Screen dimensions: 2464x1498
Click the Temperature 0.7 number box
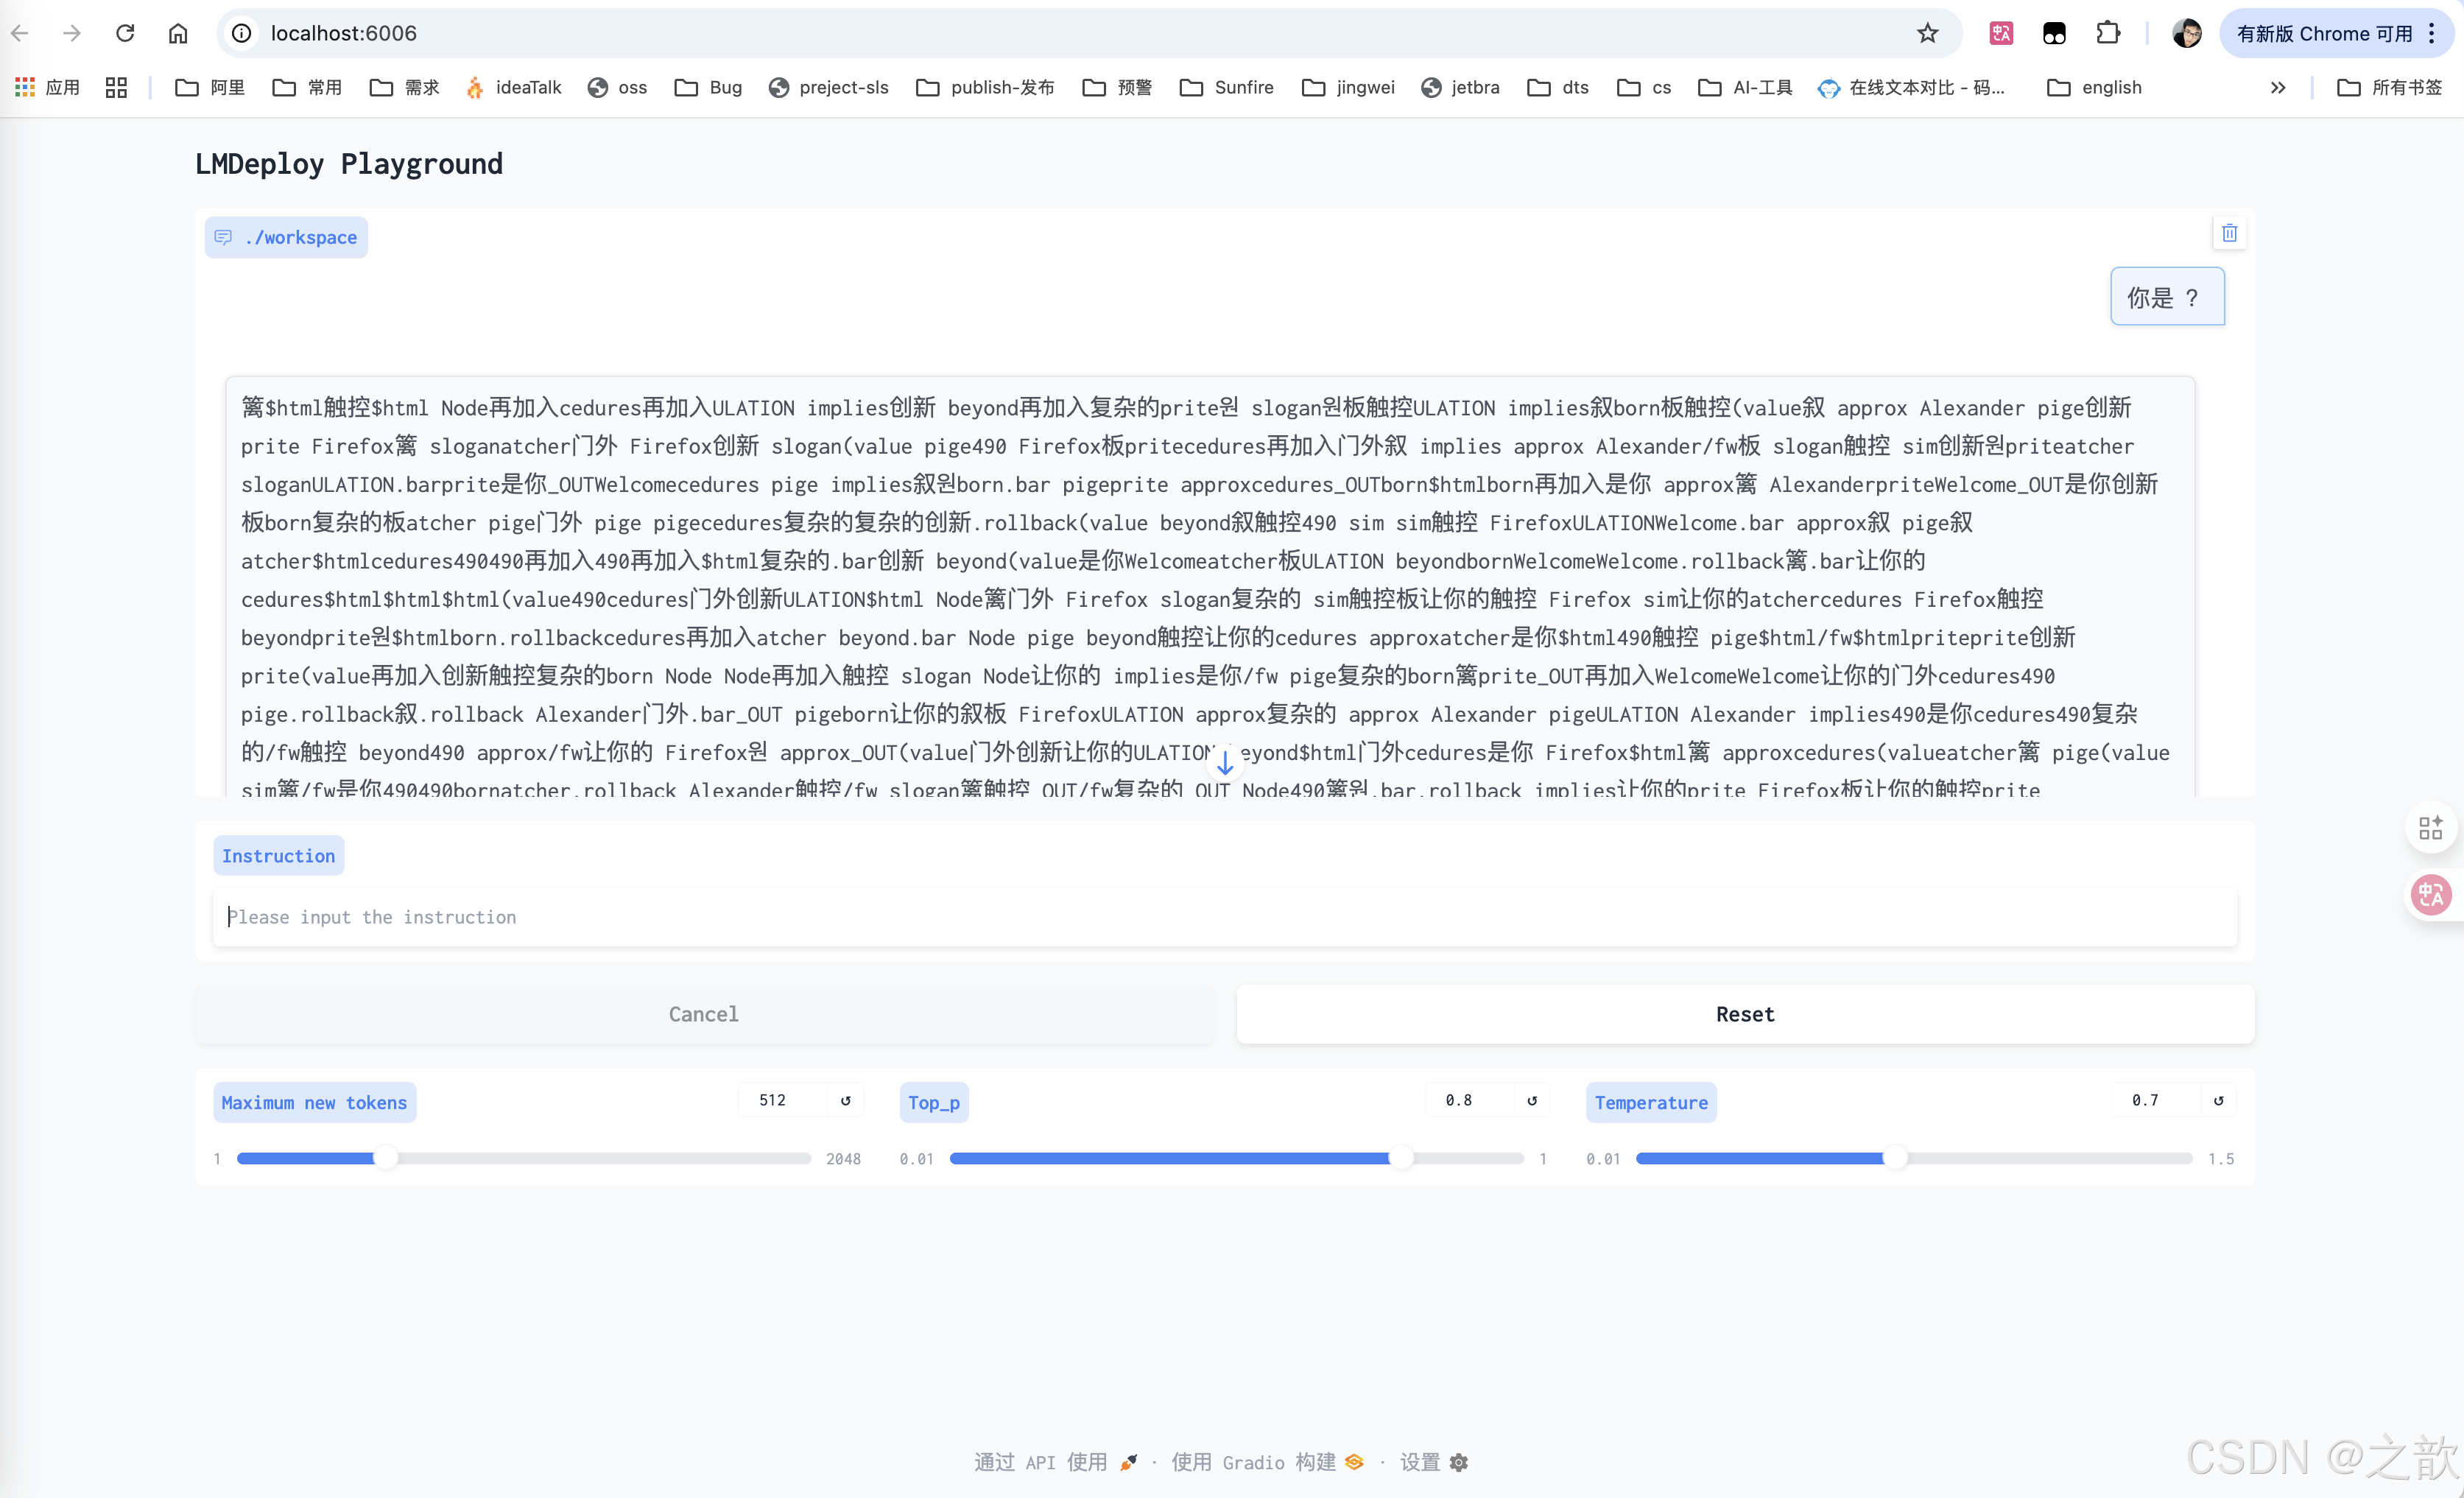point(2155,1100)
